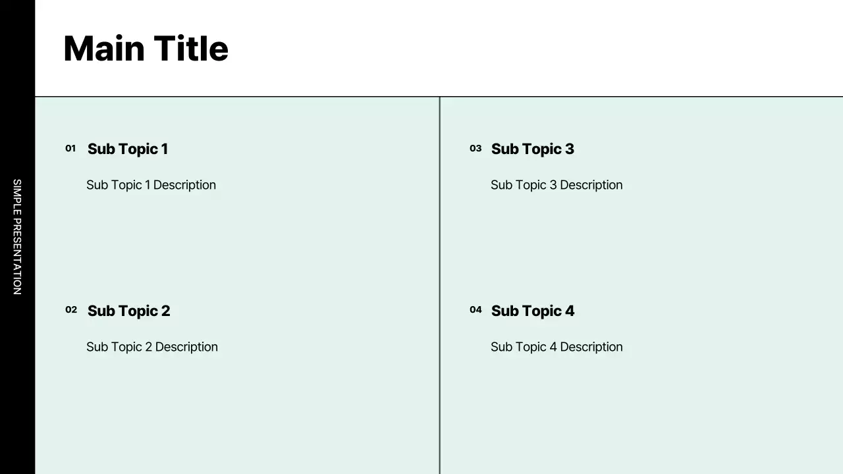Select the 02 number marker
The image size is (843, 474).
(x=71, y=310)
